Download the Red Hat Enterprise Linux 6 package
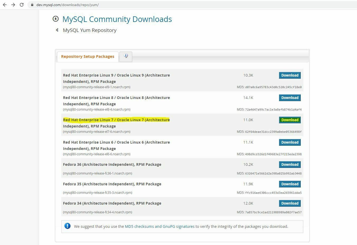 point(290,142)
